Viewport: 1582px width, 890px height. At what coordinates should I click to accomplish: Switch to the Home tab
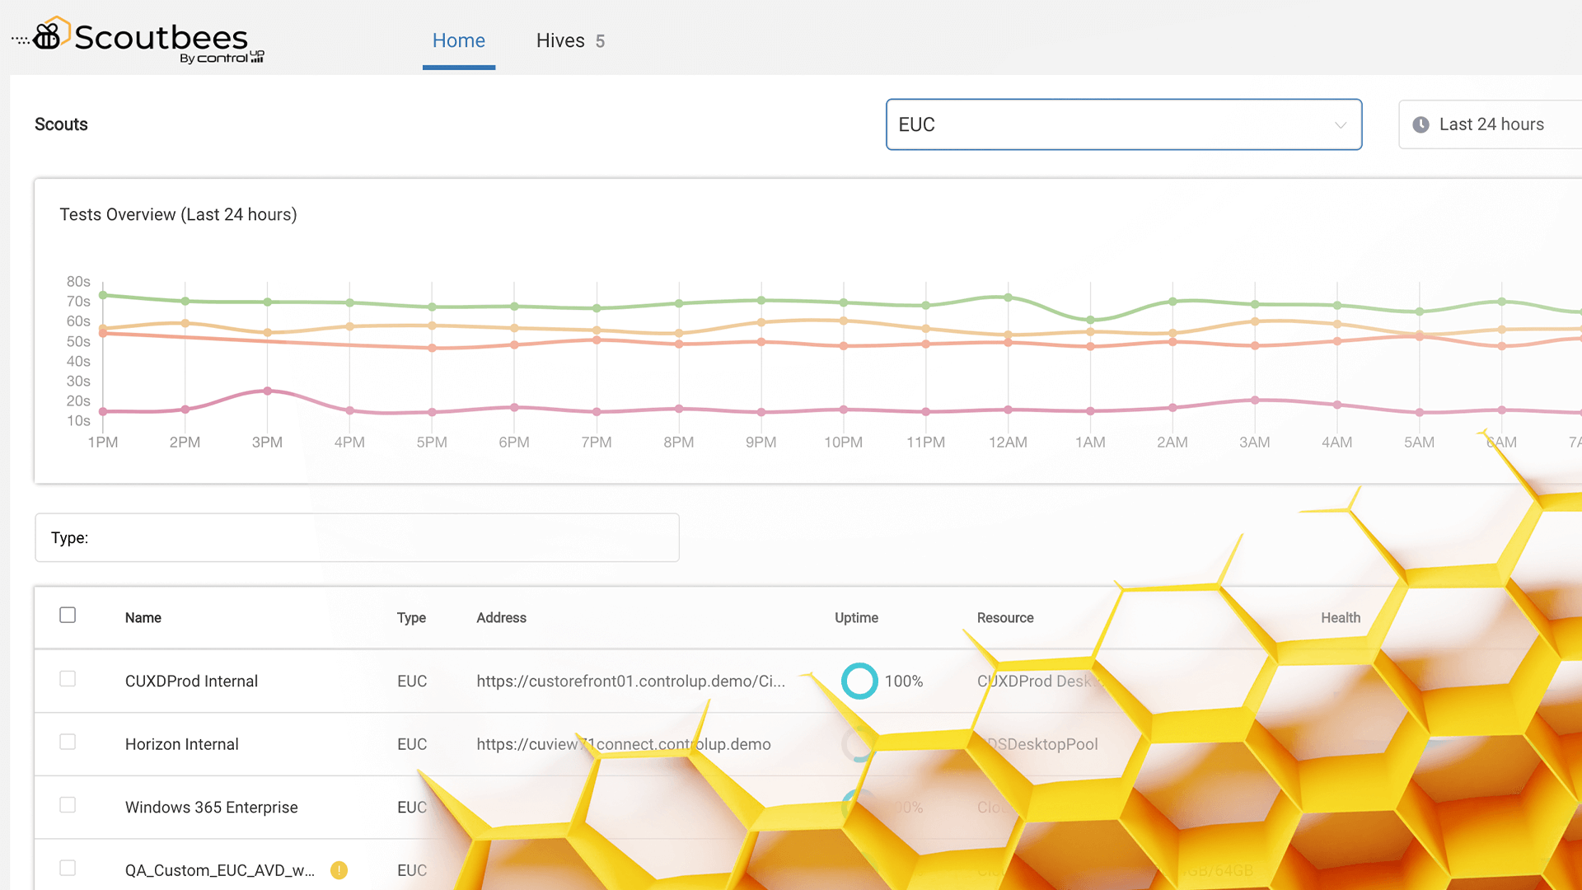click(458, 40)
